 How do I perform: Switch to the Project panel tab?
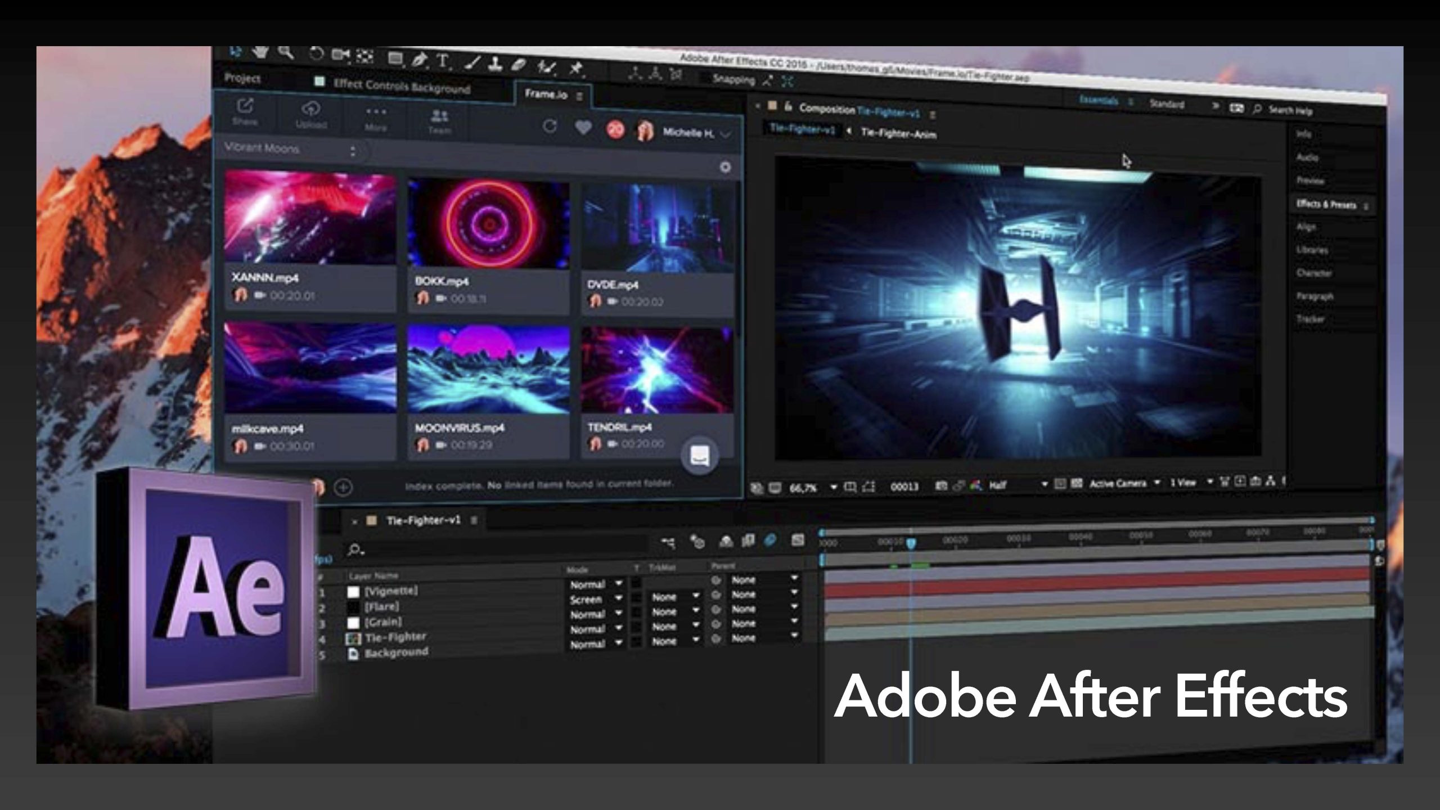tap(242, 78)
